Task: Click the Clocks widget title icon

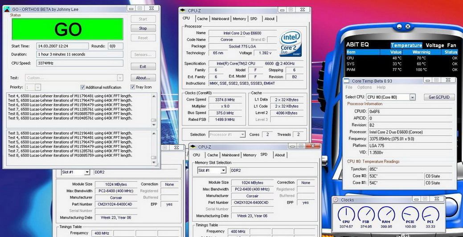Action: tap(336, 200)
